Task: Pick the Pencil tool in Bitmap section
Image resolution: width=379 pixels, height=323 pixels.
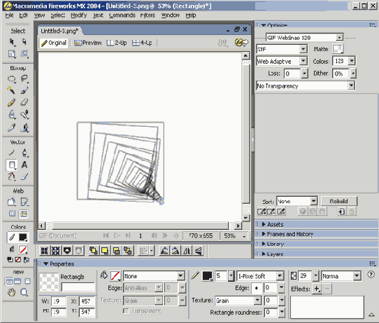Action: (x=11, y=102)
